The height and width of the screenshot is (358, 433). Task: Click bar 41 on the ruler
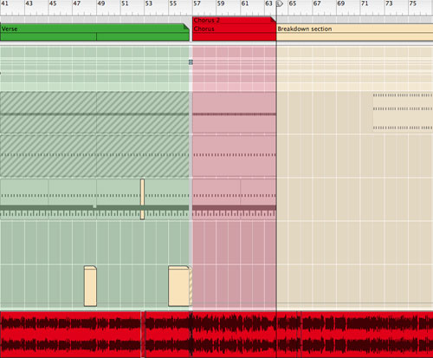point(4,3)
